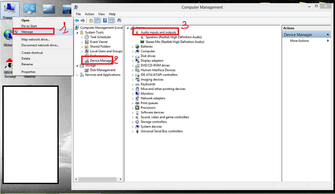
Task: Expand Sound, video and game controllers
Action: coord(133,117)
